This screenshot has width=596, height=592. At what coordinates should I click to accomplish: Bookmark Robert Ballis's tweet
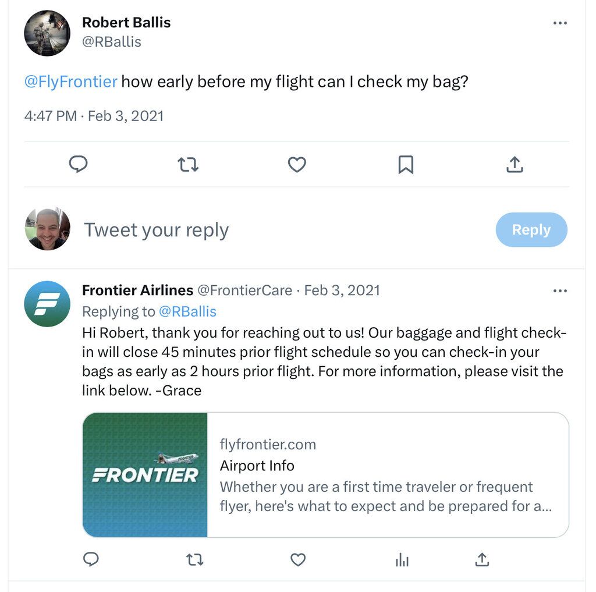click(406, 165)
